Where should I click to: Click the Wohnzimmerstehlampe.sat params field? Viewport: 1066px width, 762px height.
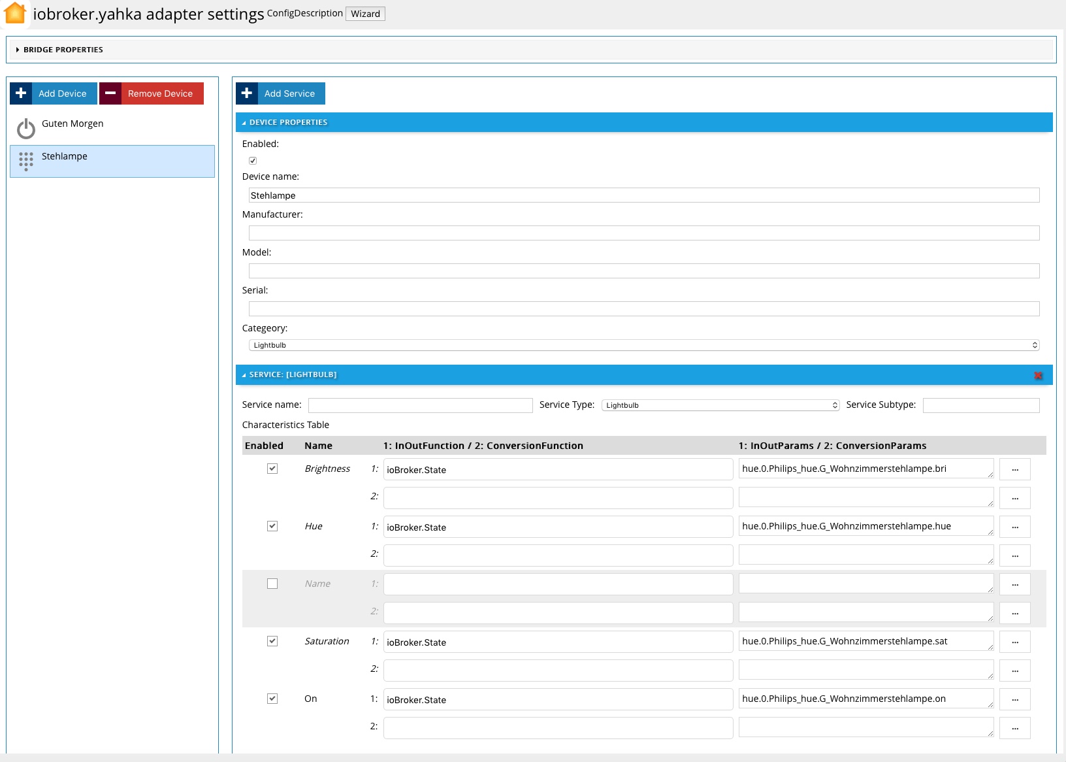tap(866, 641)
